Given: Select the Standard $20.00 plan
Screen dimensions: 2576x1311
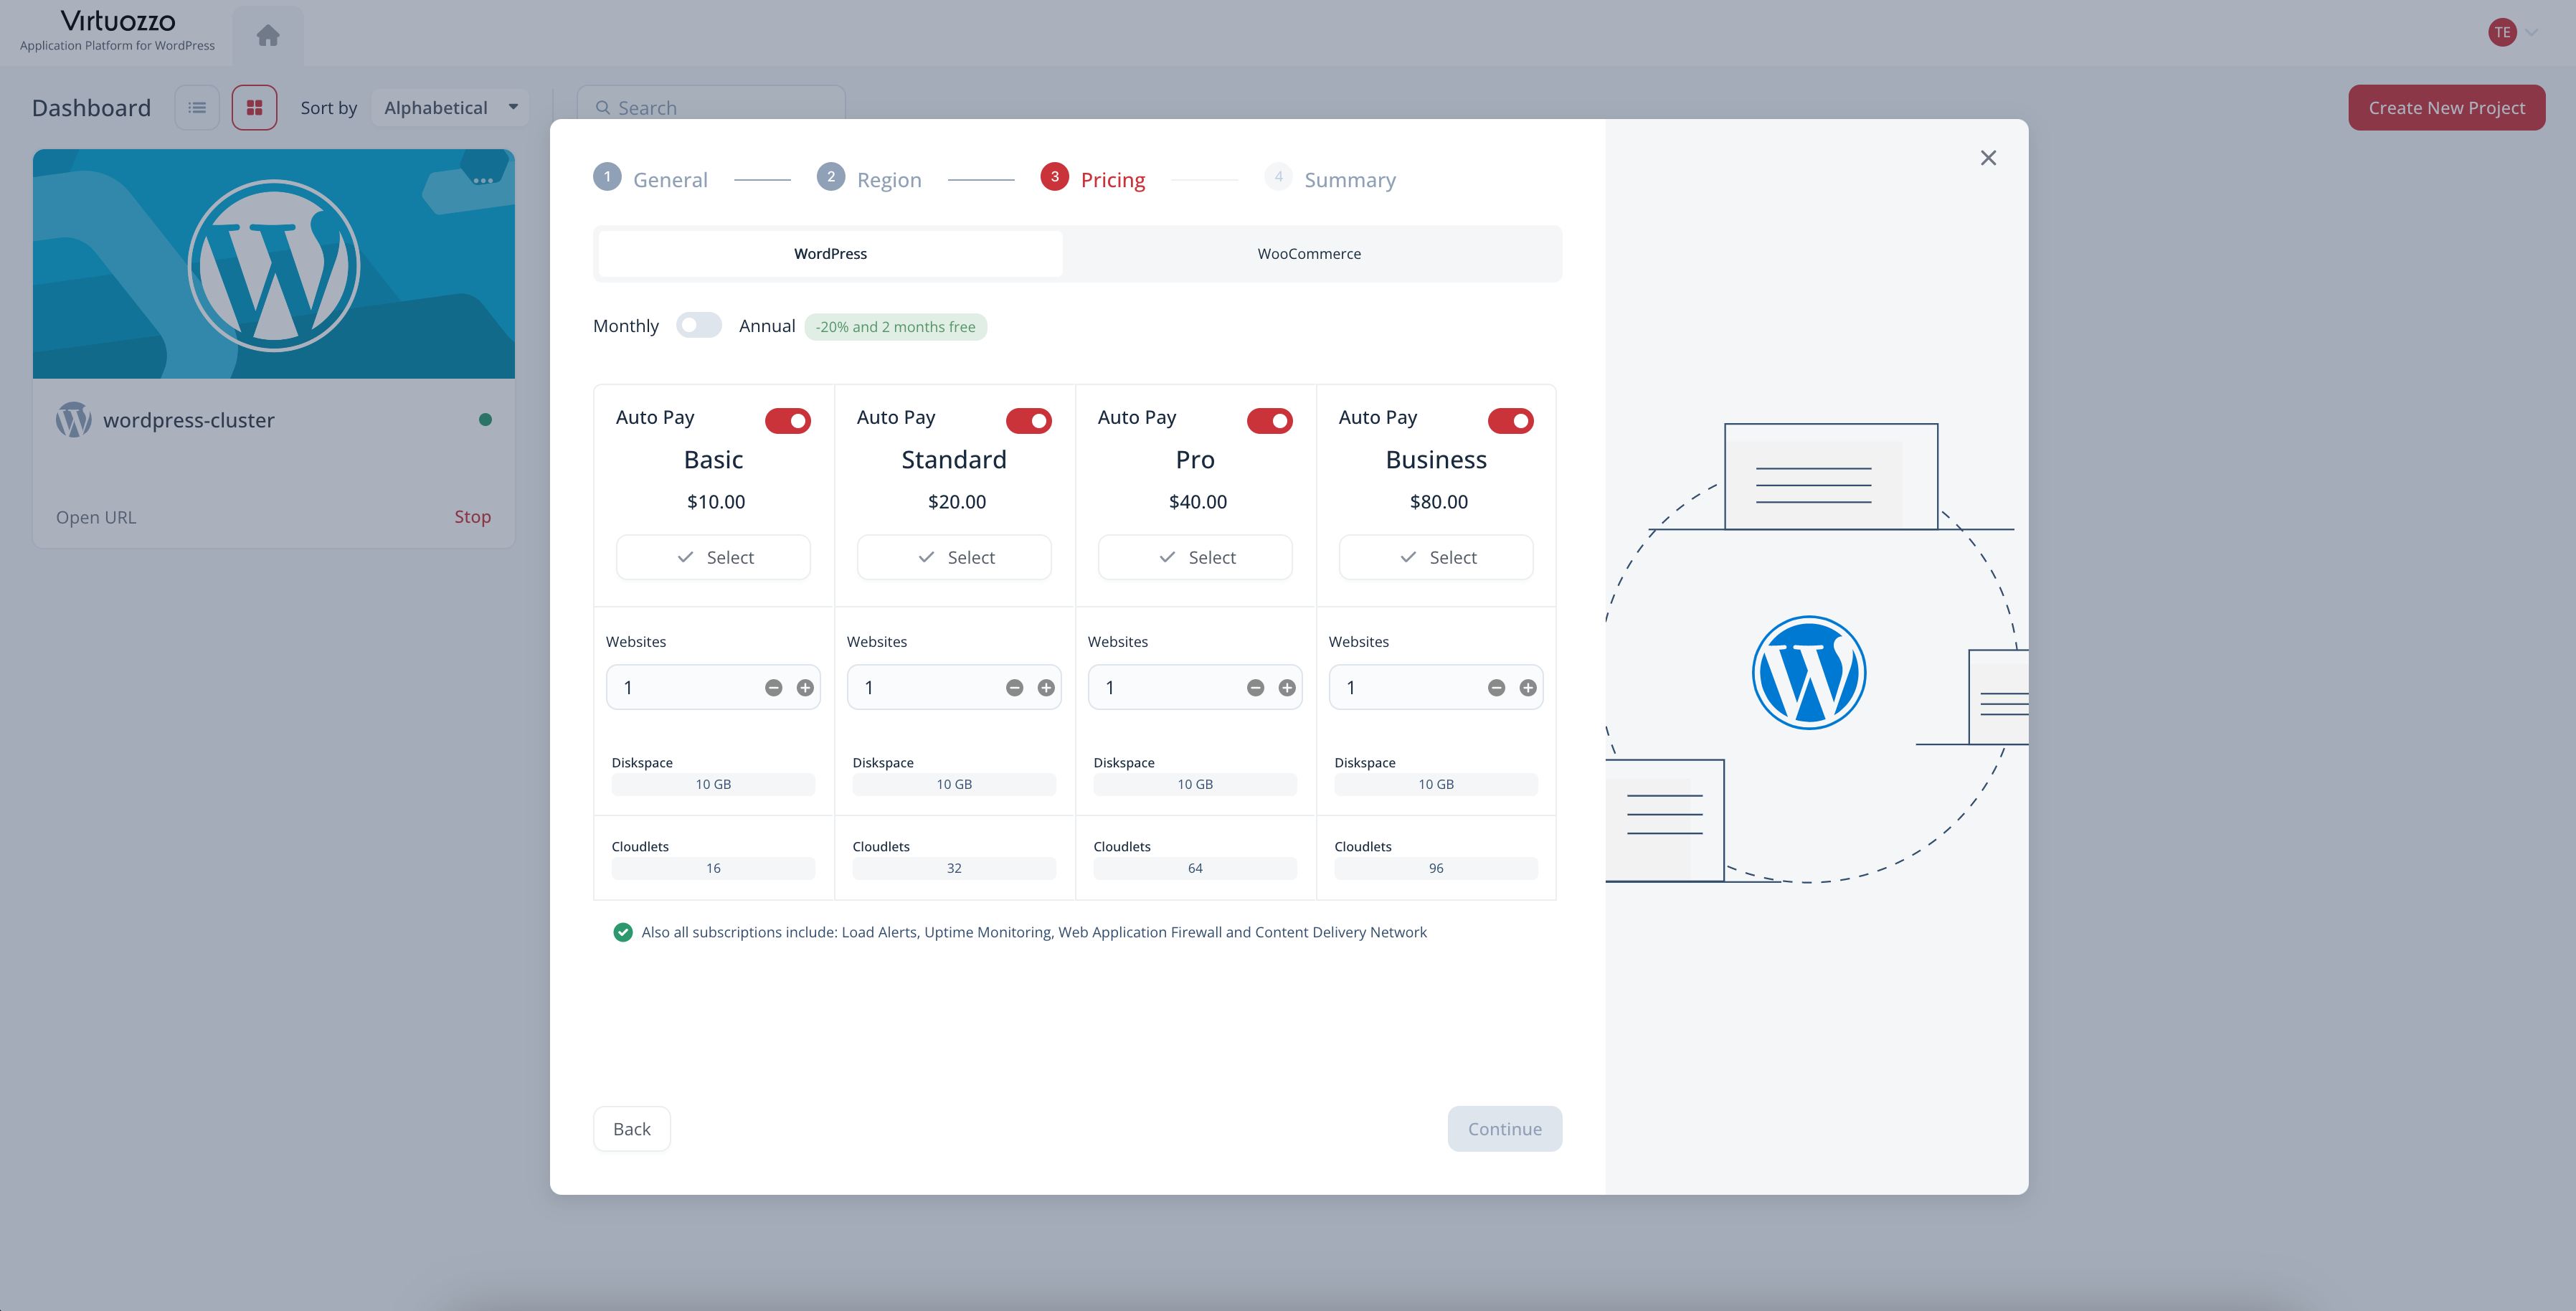Looking at the screenshot, I should 954,557.
